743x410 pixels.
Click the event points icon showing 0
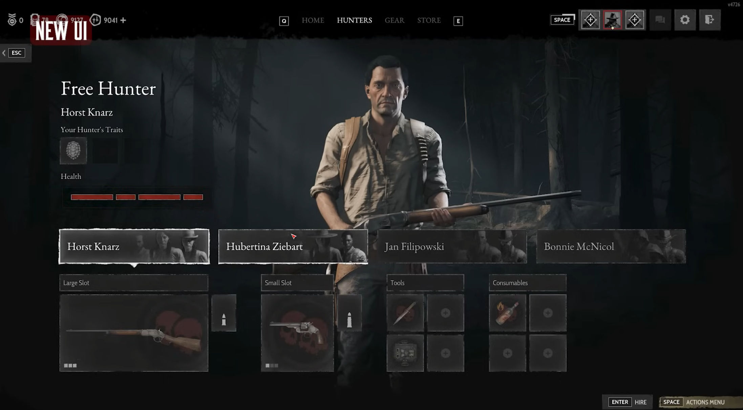(x=12, y=20)
